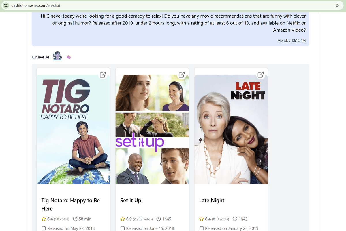Click the 6.4 (50 votes) rating text
Screen dimensions: 346x231
(58, 219)
